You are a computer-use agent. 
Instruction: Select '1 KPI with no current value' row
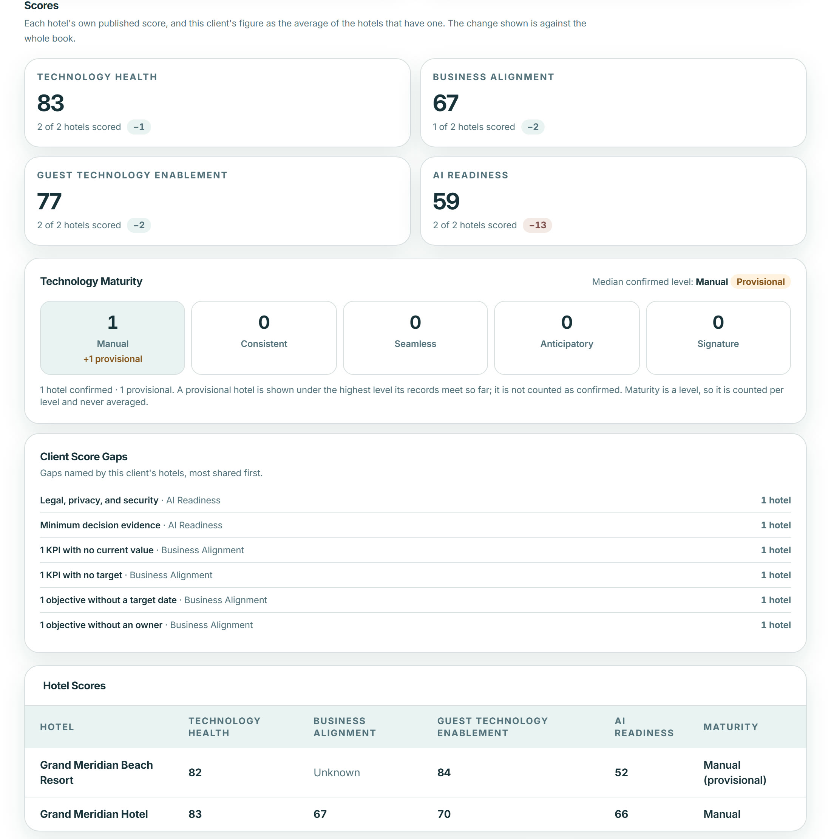[415, 550]
